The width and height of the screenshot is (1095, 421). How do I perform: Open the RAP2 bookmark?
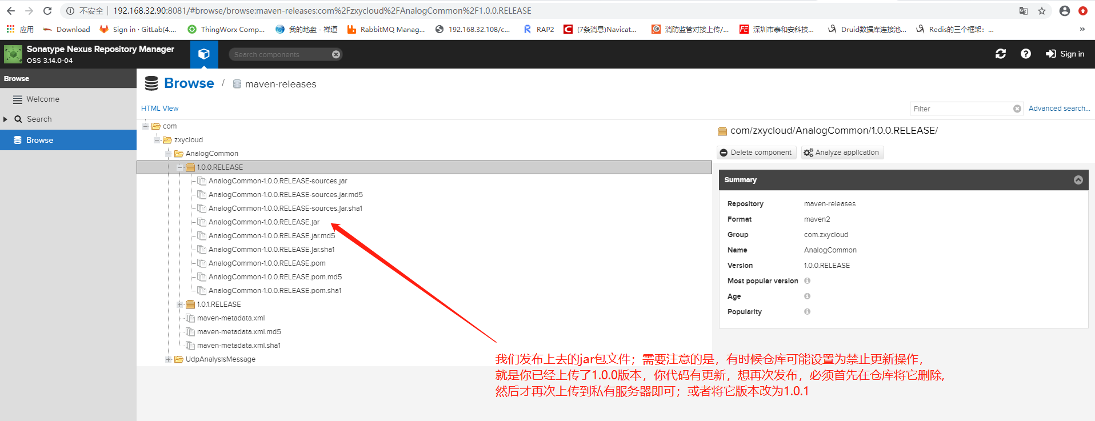(538, 29)
